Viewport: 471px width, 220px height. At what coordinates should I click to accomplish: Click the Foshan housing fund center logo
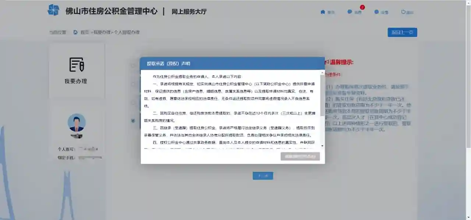coord(54,10)
